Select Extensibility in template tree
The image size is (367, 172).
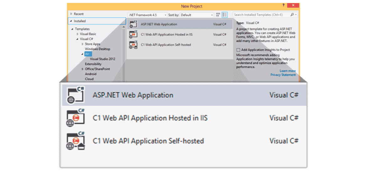(93, 64)
